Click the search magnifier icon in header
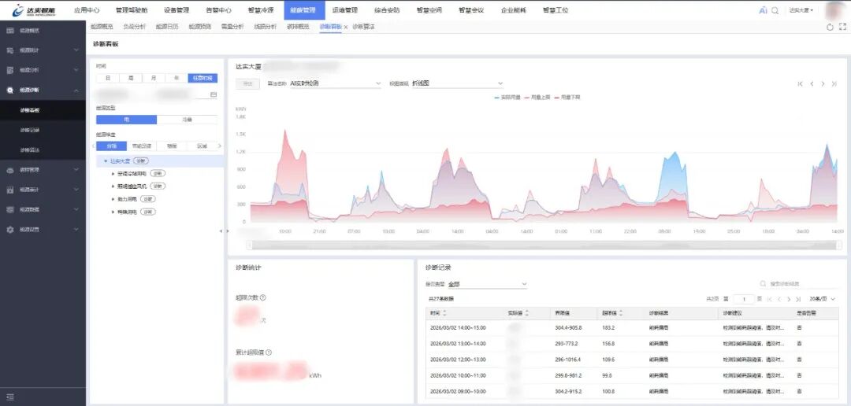This screenshot has width=851, height=406. click(775, 10)
